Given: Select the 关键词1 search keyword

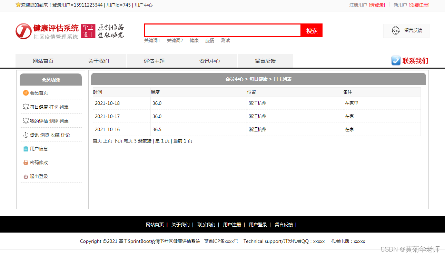Looking at the screenshot, I should [x=152, y=41].
